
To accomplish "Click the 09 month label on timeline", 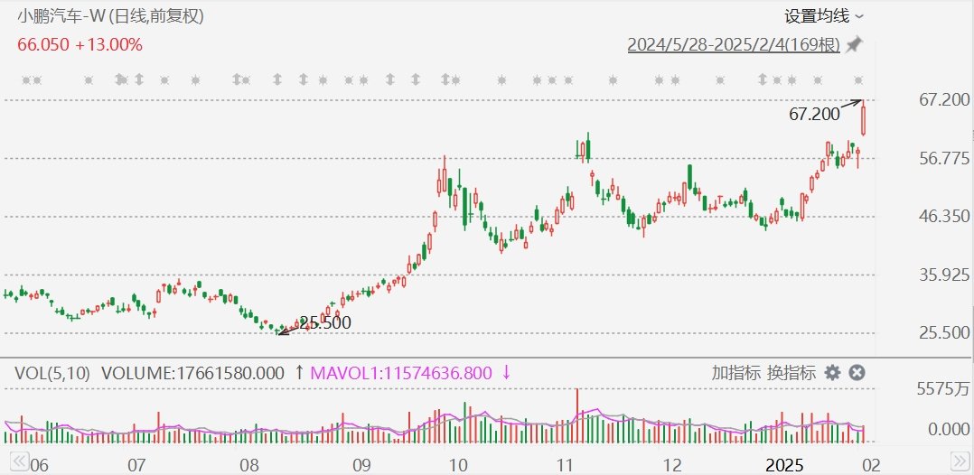I will pos(361,464).
